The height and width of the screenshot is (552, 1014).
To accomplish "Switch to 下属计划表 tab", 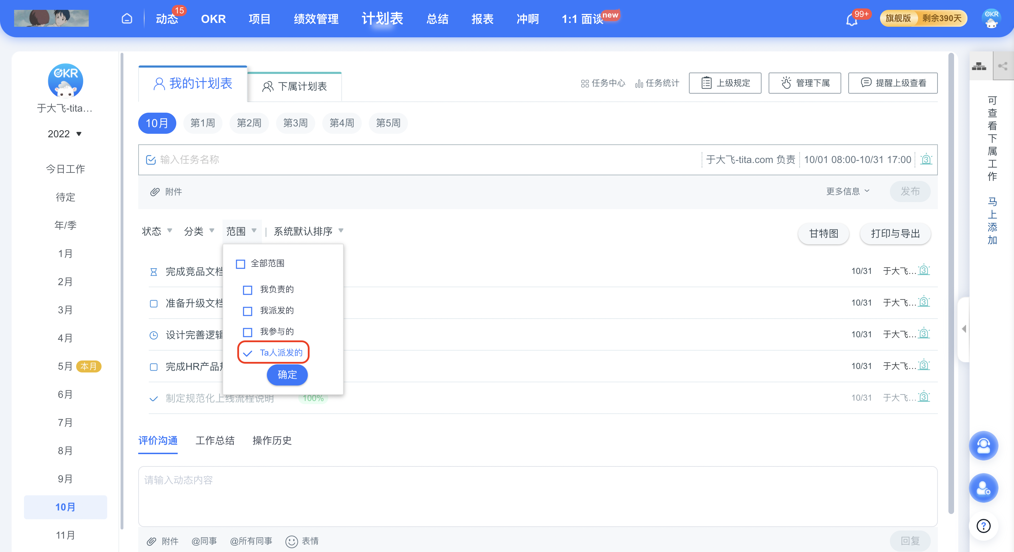I will pos(294,87).
